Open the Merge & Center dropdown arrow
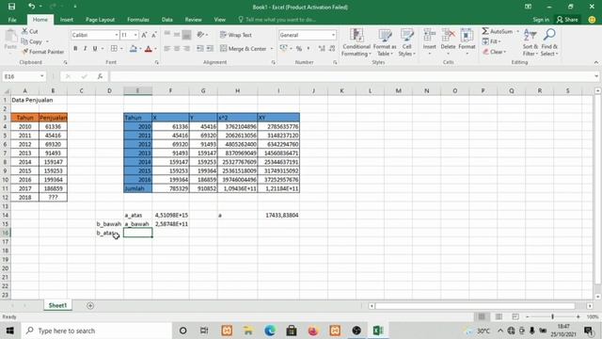This screenshot has width=602, height=339. (272, 49)
